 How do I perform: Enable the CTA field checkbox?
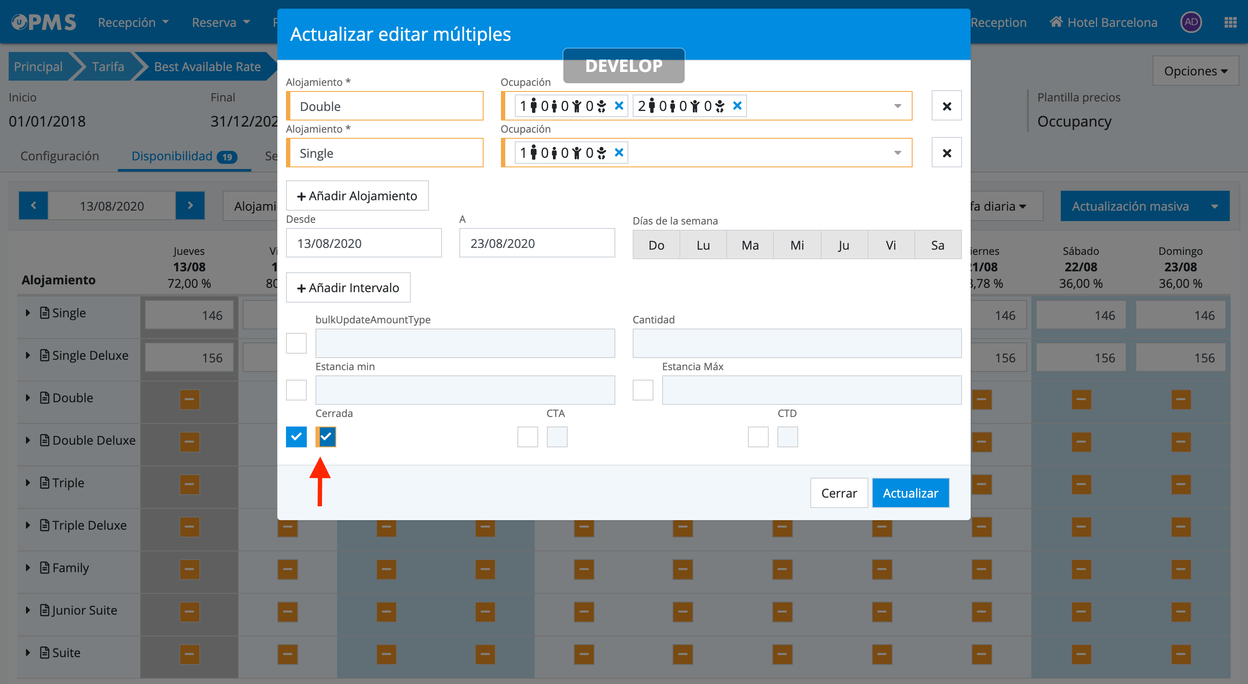(x=528, y=437)
